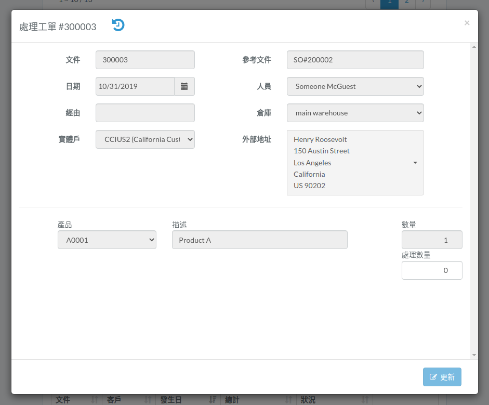Open the 倉庫 main warehouse dropdown

pos(355,113)
